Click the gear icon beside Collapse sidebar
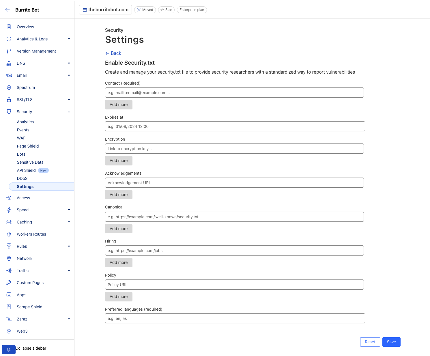 [x=9, y=350]
